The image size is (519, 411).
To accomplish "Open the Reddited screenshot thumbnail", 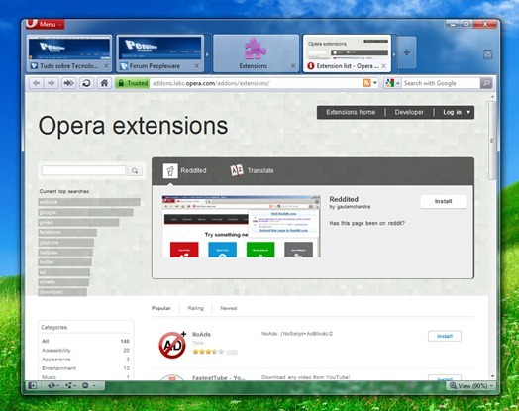I will pyautogui.click(x=241, y=227).
